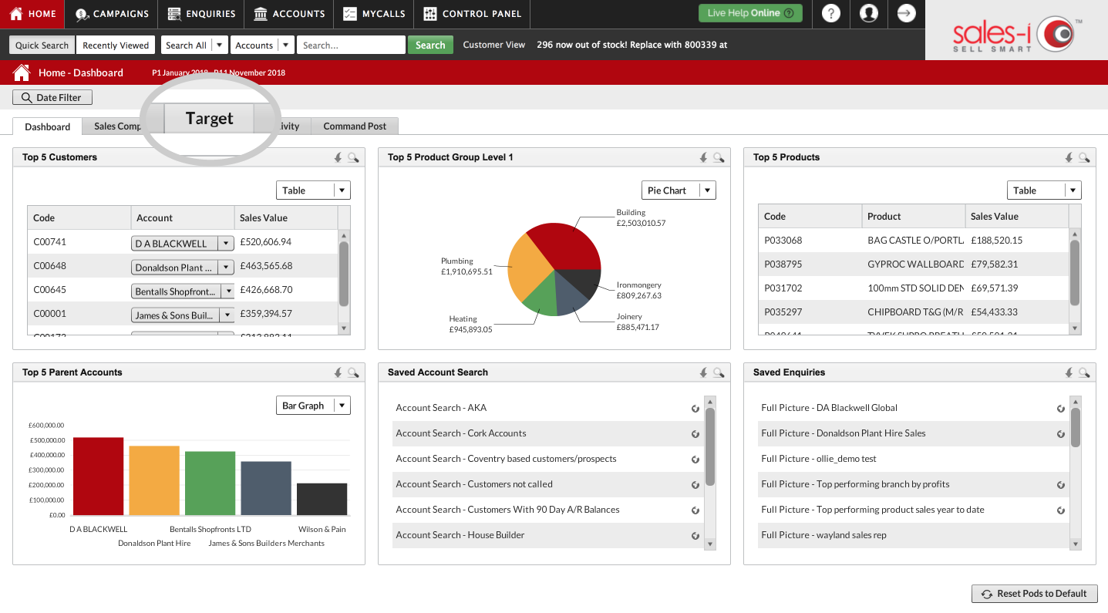Click refresh icon for Account Search - House Builder
This screenshot has height=613, width=1108.
(695, 536)
